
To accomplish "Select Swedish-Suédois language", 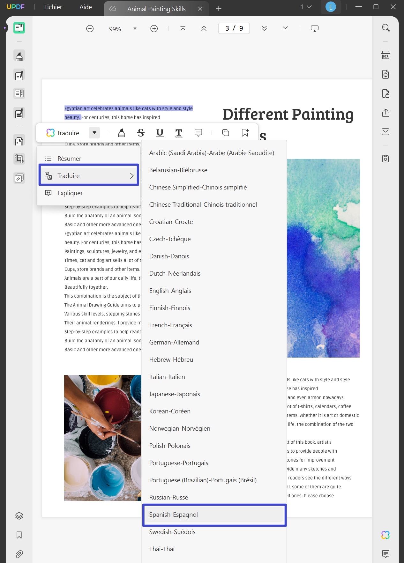I will click(x=214, y=532).
